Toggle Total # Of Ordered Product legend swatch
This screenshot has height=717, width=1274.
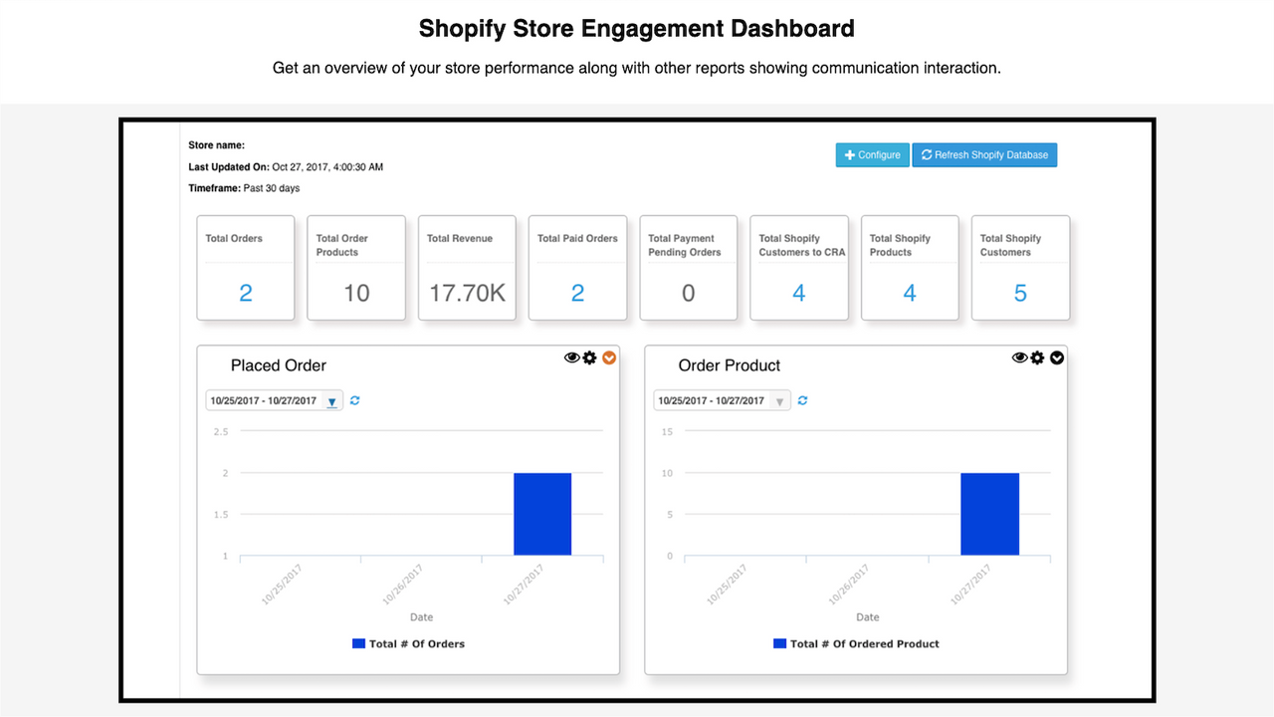(x=779, y=643)
